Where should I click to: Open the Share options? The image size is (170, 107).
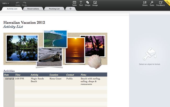(x=145, y=3)
